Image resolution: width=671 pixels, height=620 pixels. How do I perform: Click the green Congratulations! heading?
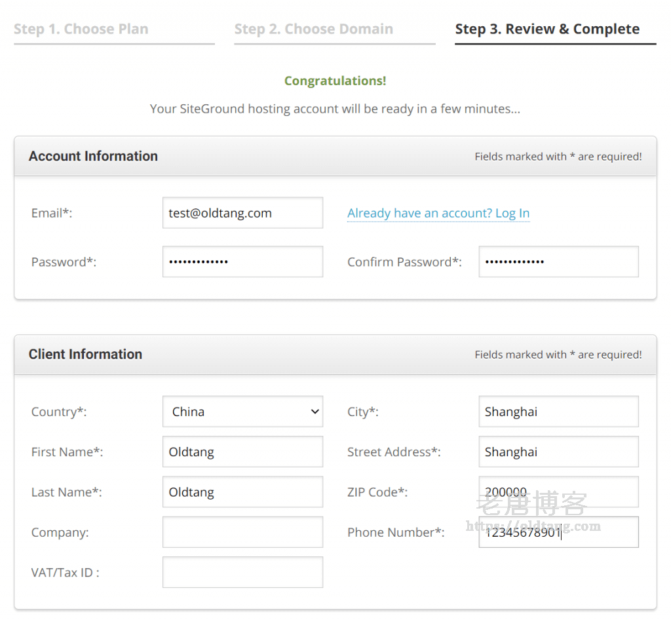[x=335, y=81]
